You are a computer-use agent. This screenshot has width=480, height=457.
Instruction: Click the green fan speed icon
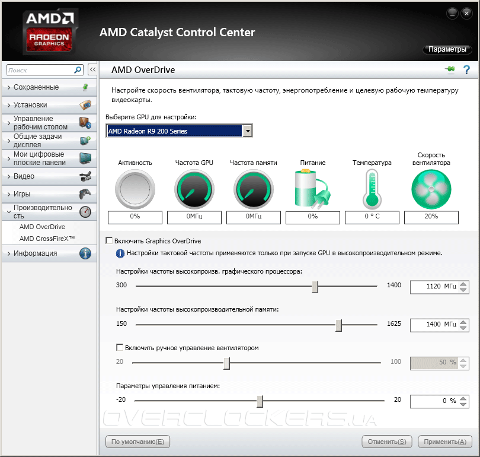click(431, 189)
